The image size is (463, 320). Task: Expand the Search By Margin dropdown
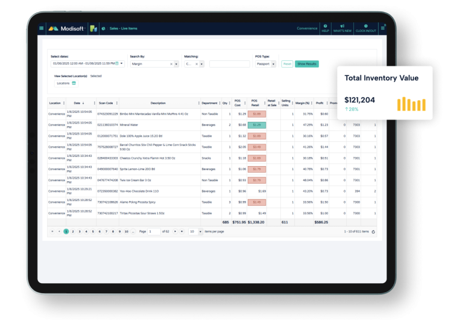click(177, 63)
